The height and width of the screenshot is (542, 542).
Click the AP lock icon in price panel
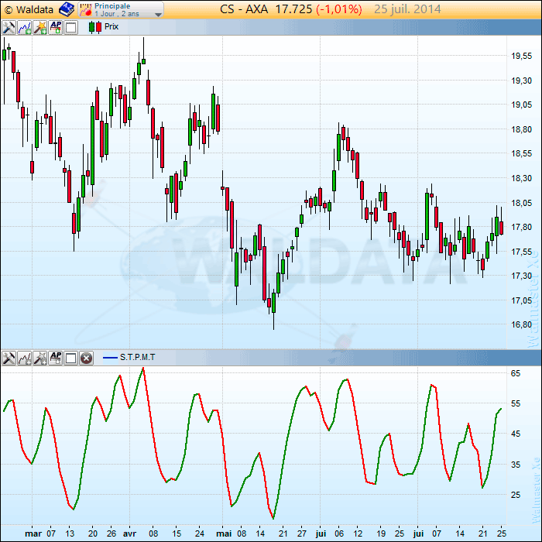(55, 27)
